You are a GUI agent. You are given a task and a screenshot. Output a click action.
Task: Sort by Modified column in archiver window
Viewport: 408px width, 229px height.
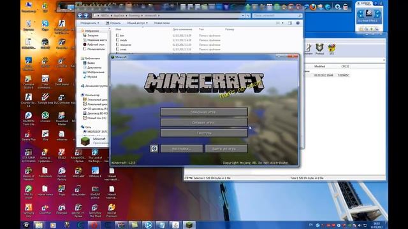click(319, 66)
